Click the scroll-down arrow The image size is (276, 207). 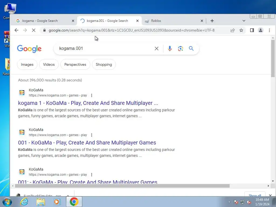[x=273, y=181]
